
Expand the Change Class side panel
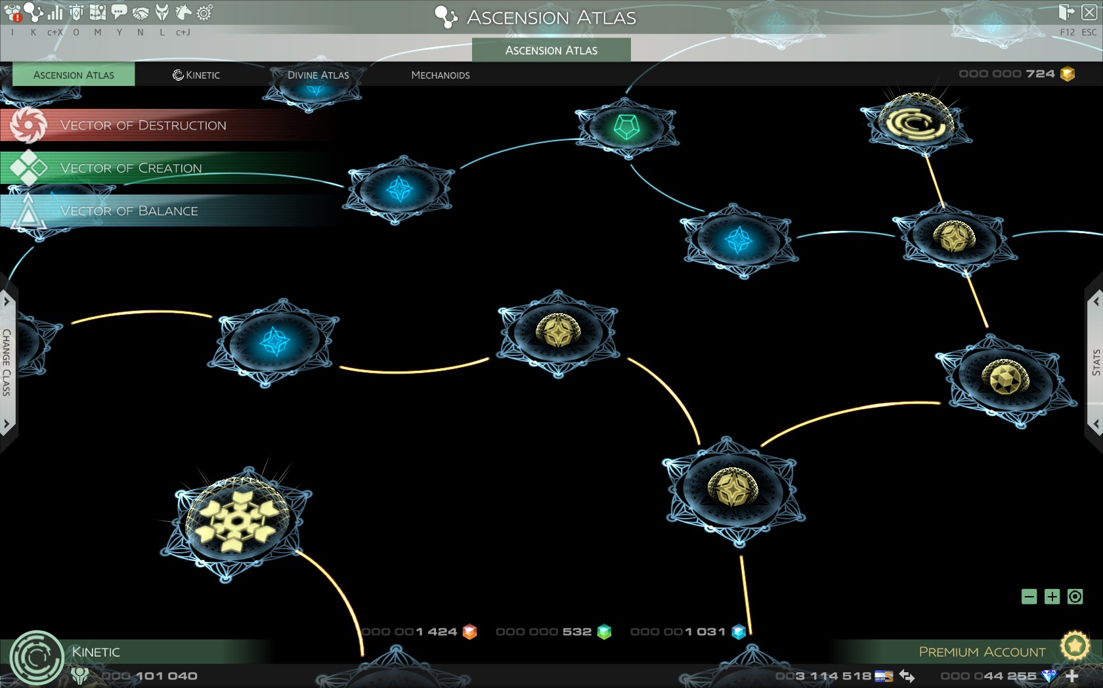click(x=7, y=362)
